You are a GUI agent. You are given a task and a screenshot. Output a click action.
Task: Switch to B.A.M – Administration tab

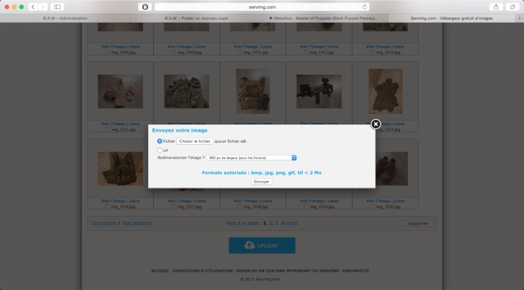(65, 18)
